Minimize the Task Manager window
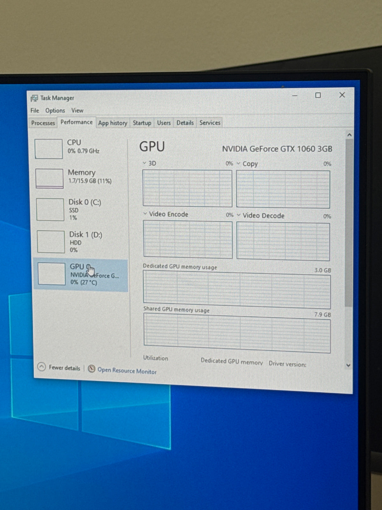Screen dimensions: 382x510 point(295,95)
